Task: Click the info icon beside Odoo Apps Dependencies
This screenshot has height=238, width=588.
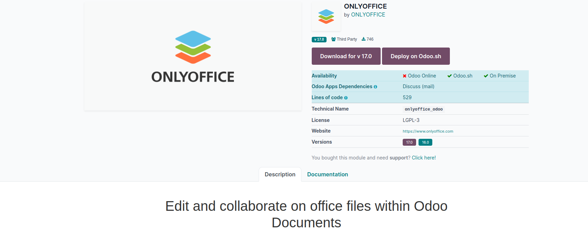Action: pyautogui.click(x=375, y=87)
